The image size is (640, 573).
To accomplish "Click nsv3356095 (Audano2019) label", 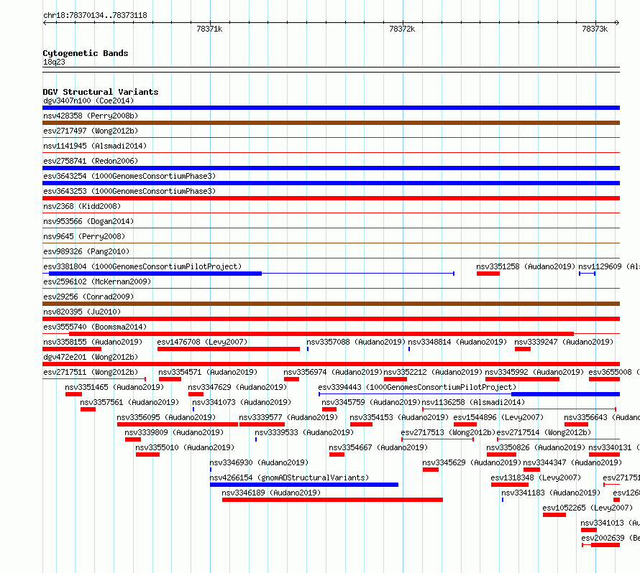I will coord(166,417).
